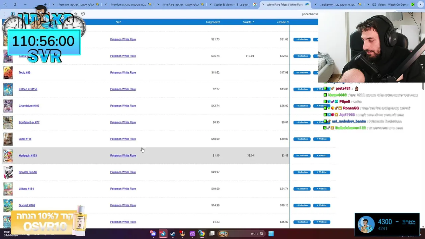
Task: Click the $42.74 Chandelure ungraded price
Action: tap(215, 106)
